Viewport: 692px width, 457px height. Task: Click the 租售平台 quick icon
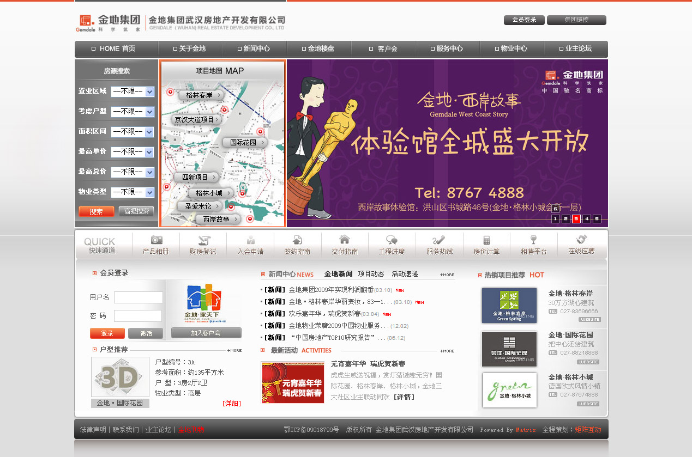tap(533, 245)
